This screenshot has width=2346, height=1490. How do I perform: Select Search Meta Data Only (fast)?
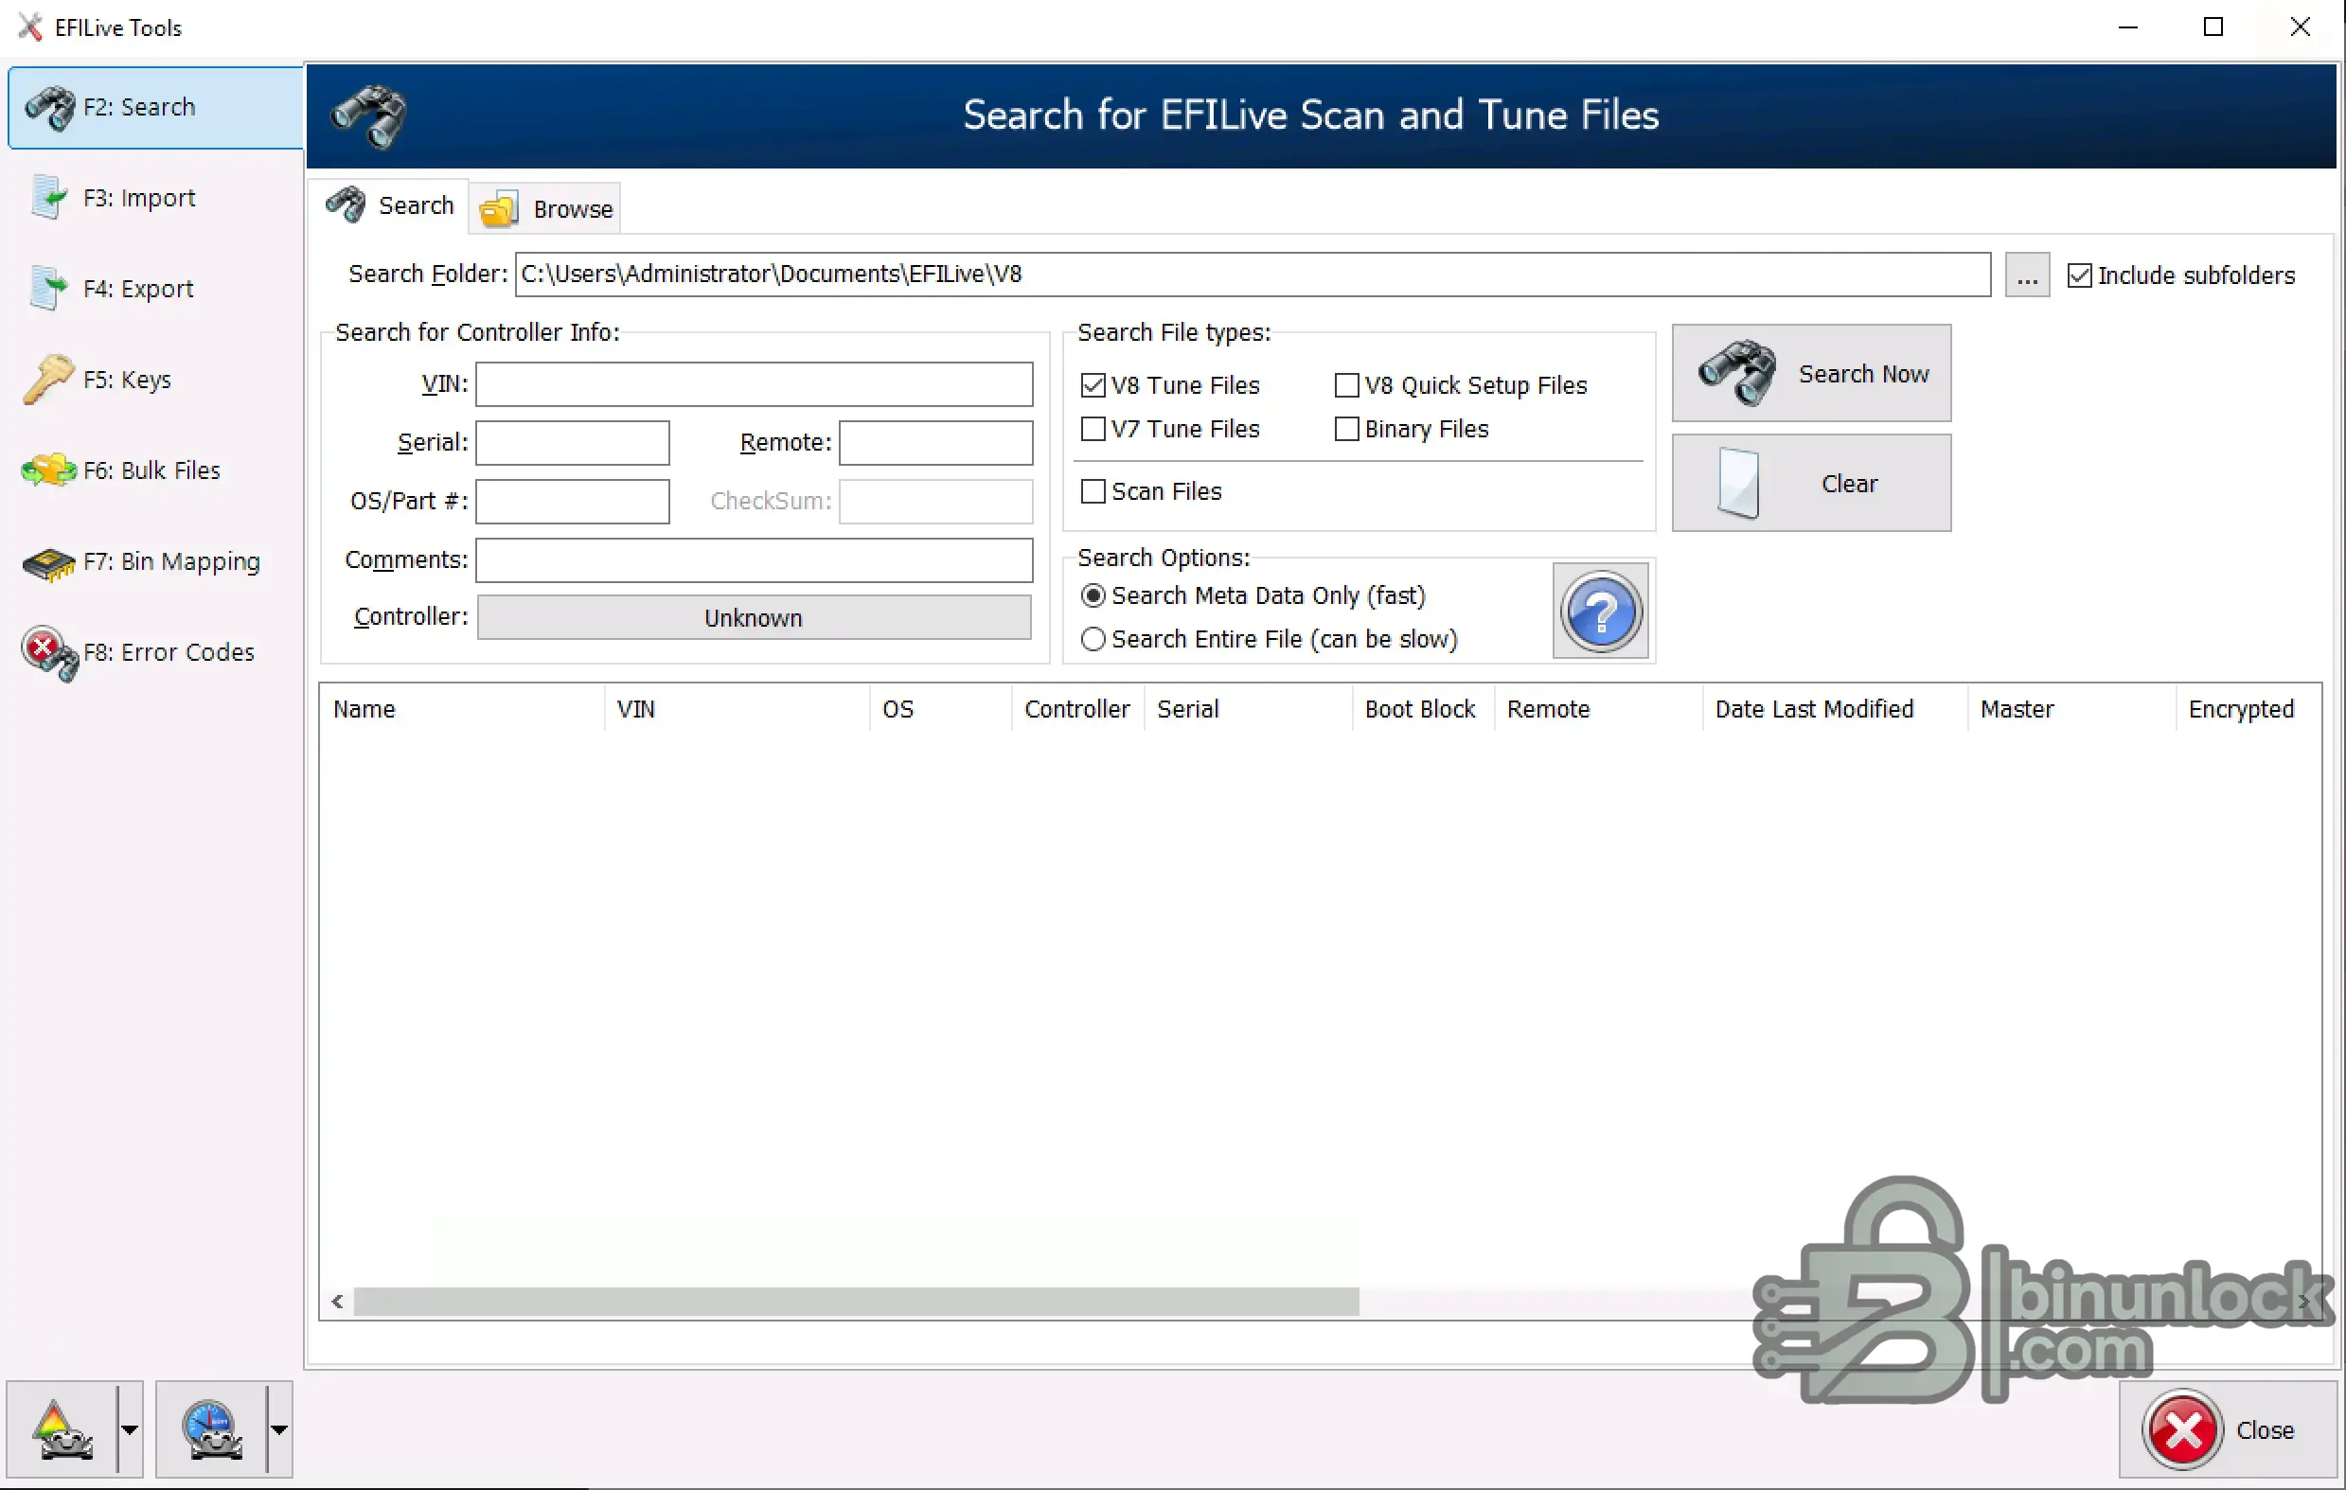(1253, 595)
